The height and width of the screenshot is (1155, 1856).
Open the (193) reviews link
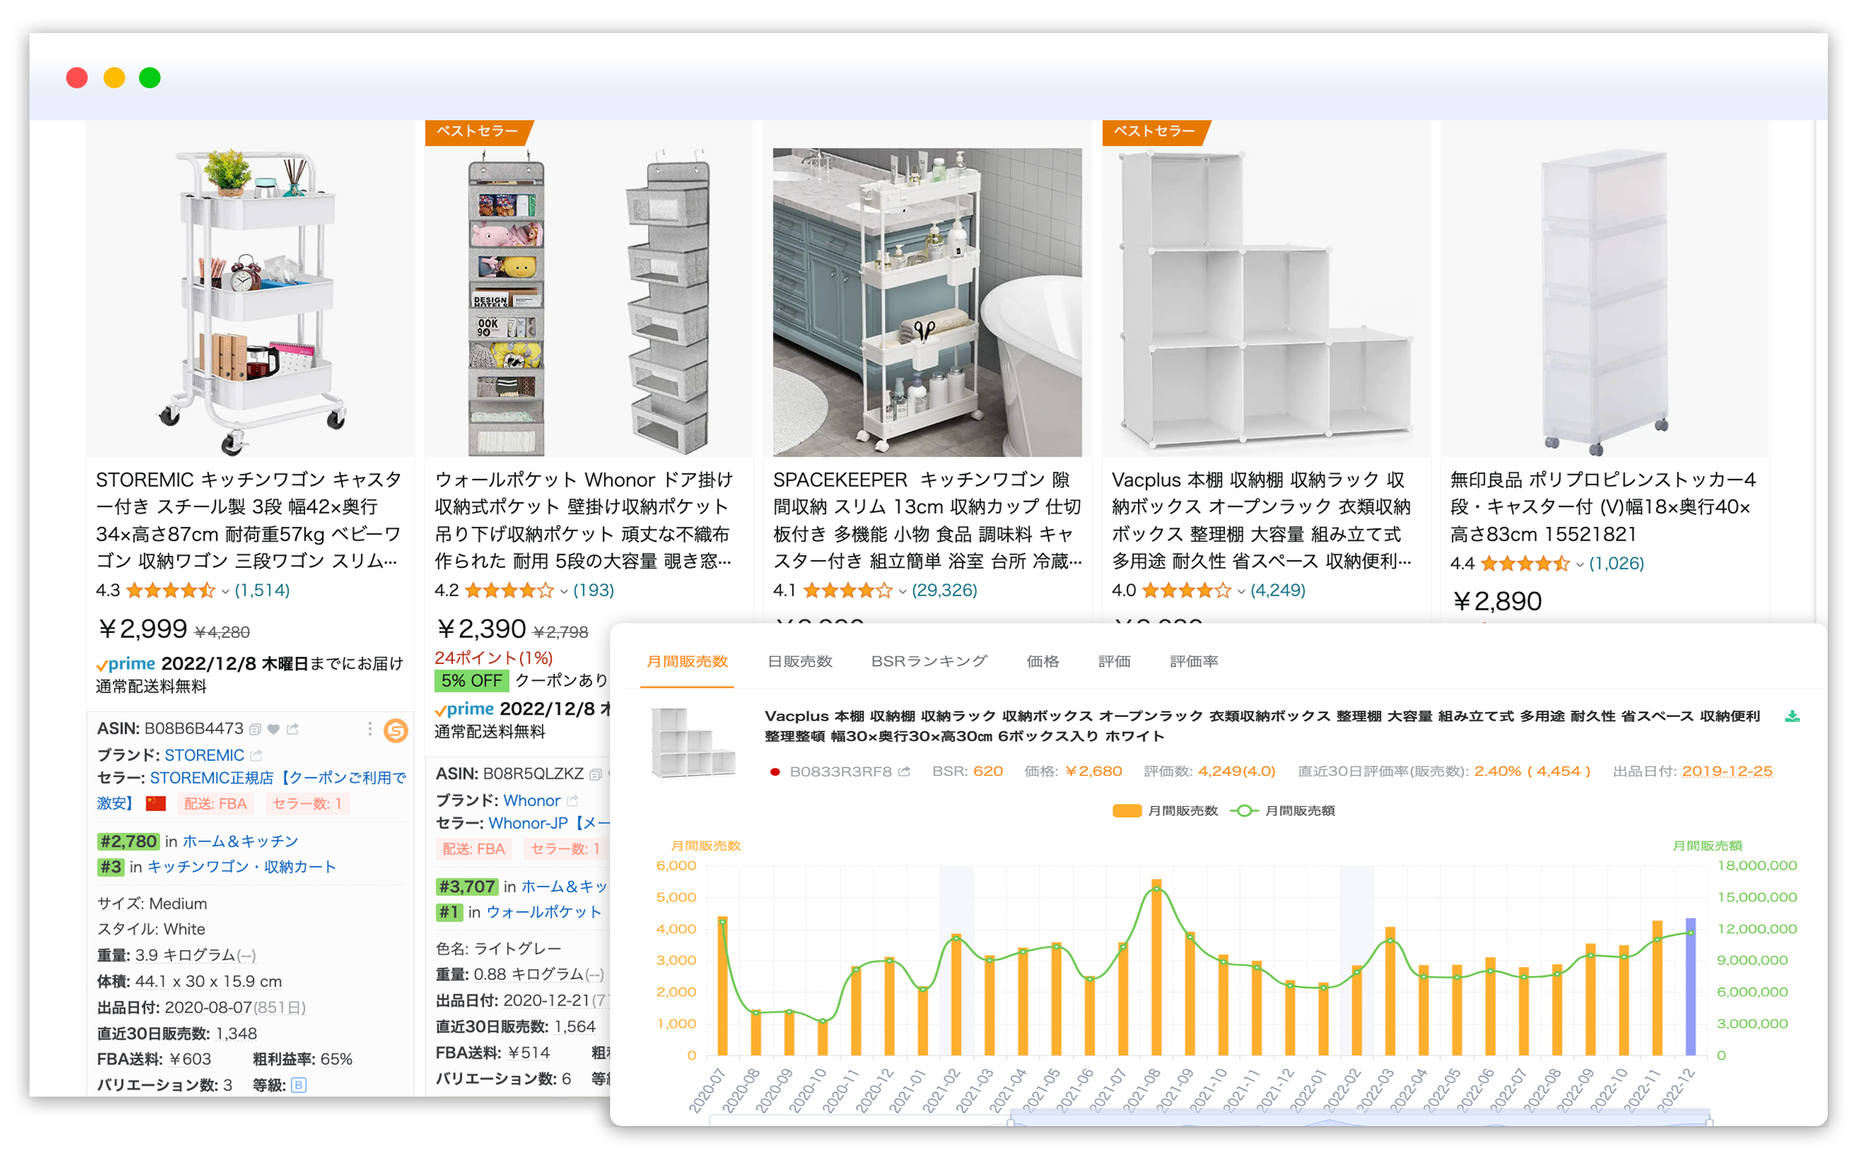point(593,589)
